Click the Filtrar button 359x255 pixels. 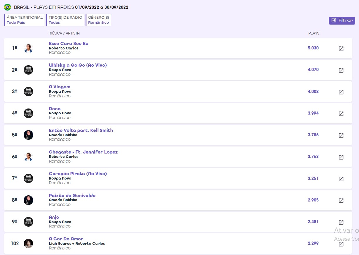click(342, 20)
